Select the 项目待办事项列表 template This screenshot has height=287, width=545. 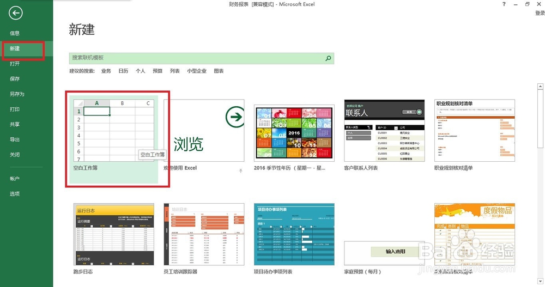[x=294, y=235]
